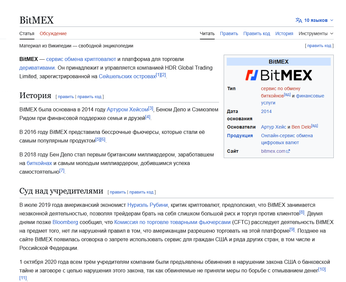
Task: Click footnote reference [6]
Action: point(103,139)
